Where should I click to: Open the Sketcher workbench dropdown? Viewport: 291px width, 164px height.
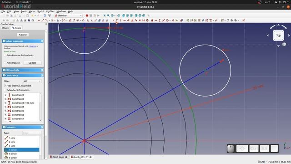tap(68, 15)
